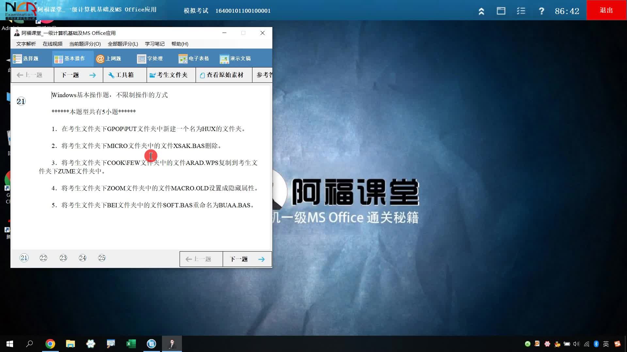Click the exam ID 16400101100100001

[x=243, y=11]
